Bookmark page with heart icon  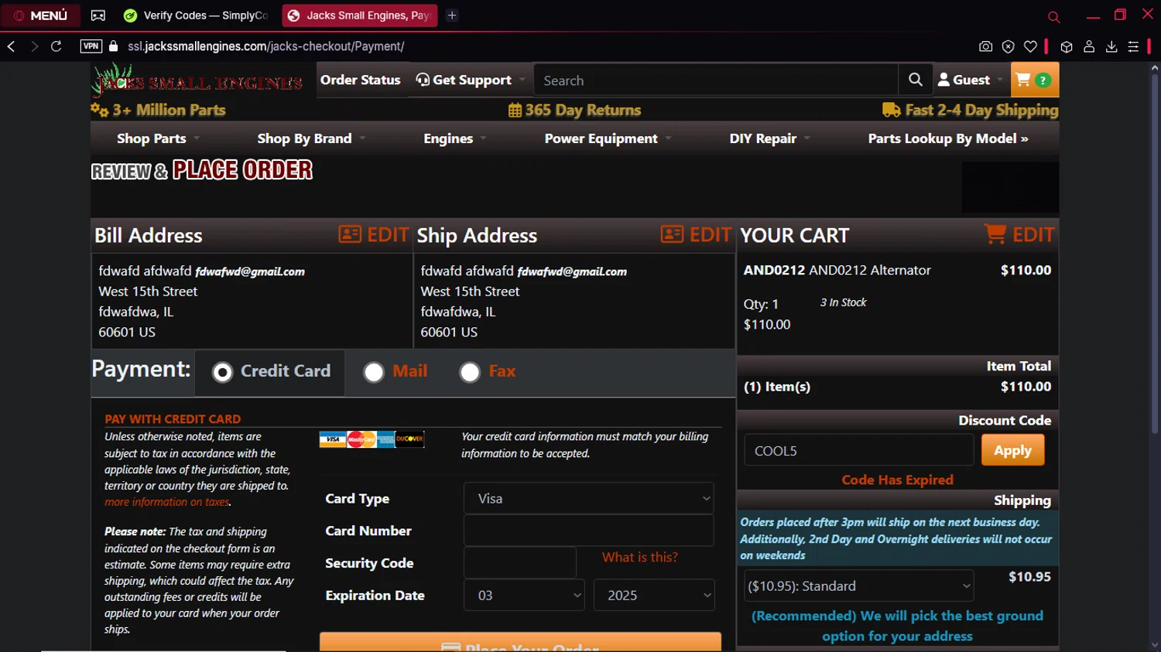[x=1030, y=46]
